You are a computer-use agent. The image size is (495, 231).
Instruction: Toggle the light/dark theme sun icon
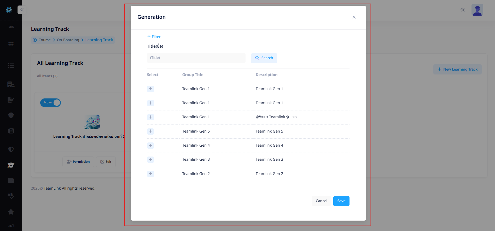[463, 10]
